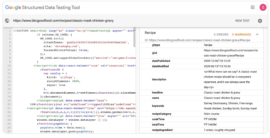Open the settings gear icon
This screenshot has height=138, width=270.
click(260, 21)
